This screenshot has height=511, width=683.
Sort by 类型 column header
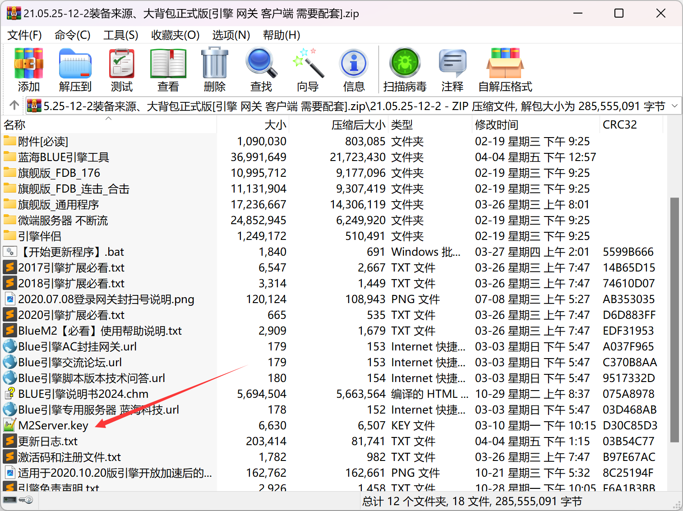tap(430, 124)
